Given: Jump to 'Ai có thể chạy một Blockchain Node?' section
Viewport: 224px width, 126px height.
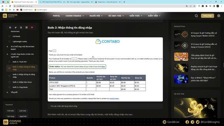Looking at the screenshot, I should [22, 48].
